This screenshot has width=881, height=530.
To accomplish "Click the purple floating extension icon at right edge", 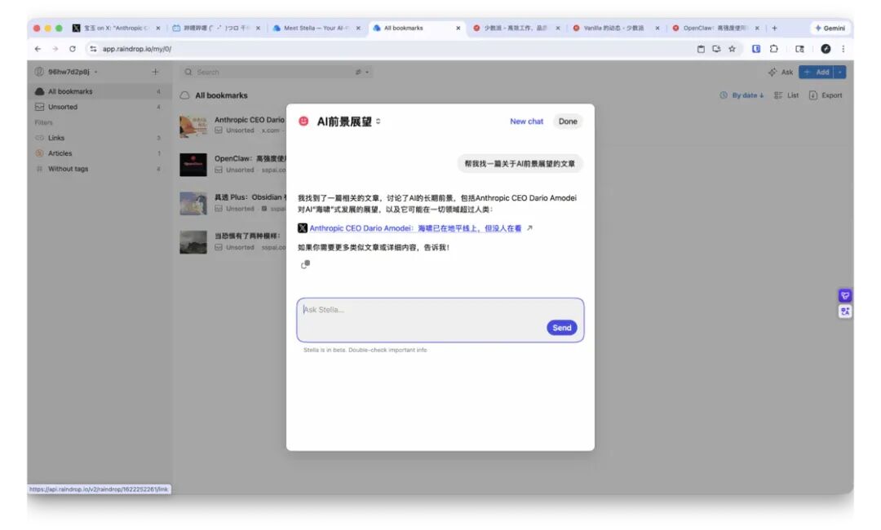I will point(844,295).
